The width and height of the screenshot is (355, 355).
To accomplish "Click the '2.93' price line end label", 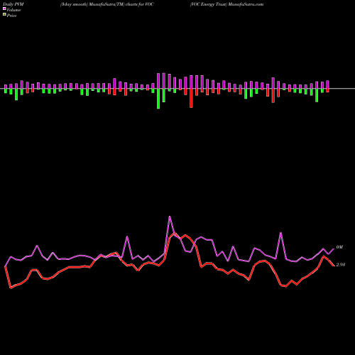I will (x=341, y=265).
